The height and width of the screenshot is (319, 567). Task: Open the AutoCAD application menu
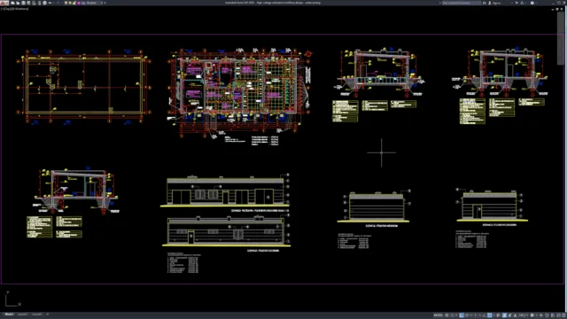click(4, 3)
